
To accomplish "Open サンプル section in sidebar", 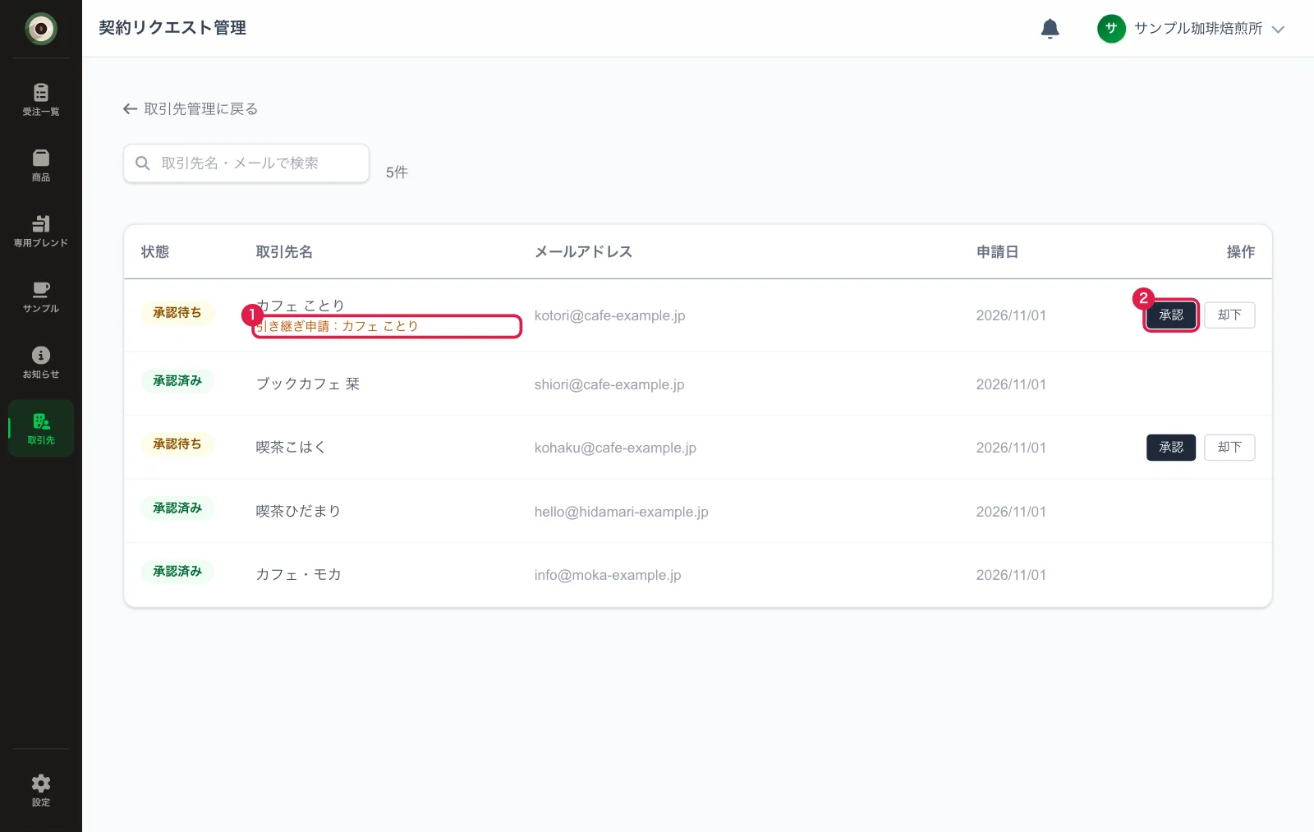I will click(x=41, y=296).
